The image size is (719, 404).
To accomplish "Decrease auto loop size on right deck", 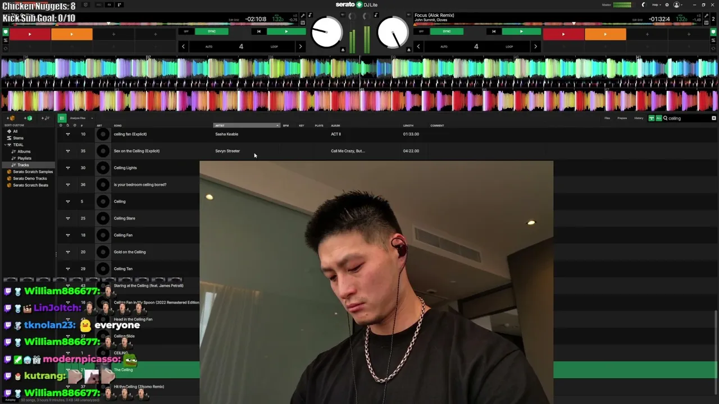I will [x=418, y=47].
